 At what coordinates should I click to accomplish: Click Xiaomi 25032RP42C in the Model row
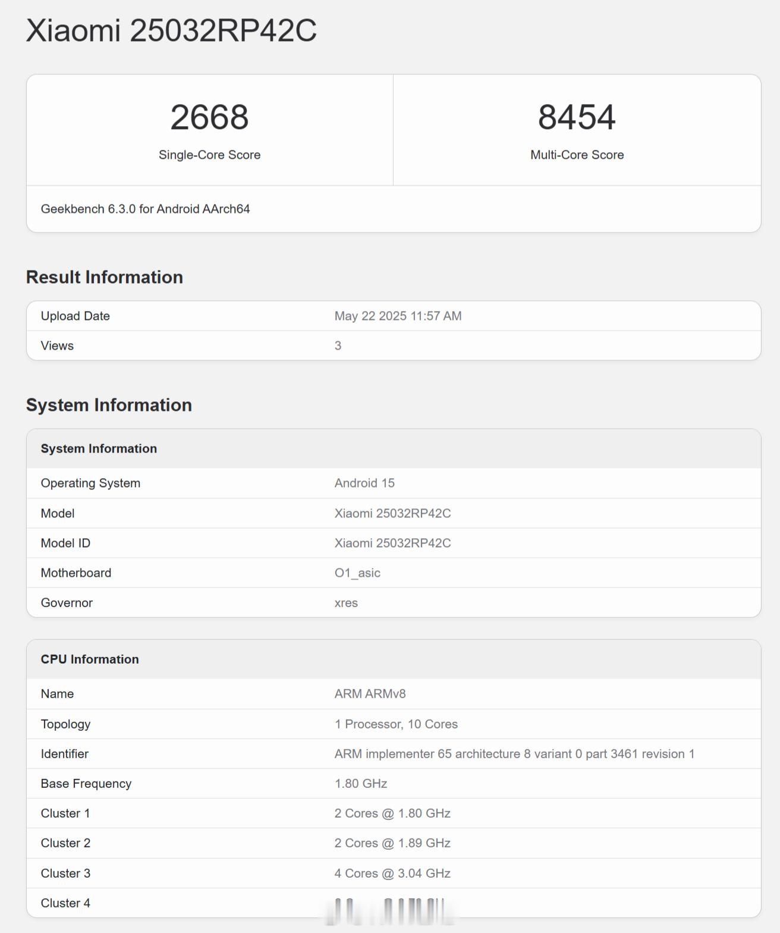[392, 513]
